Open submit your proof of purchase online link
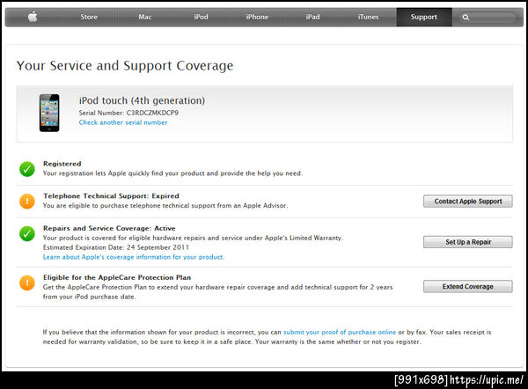 340,332
